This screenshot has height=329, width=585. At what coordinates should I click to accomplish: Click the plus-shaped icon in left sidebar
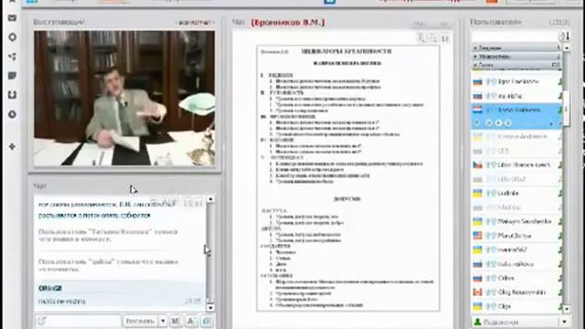pyautogui.click(x=12, y=146)
